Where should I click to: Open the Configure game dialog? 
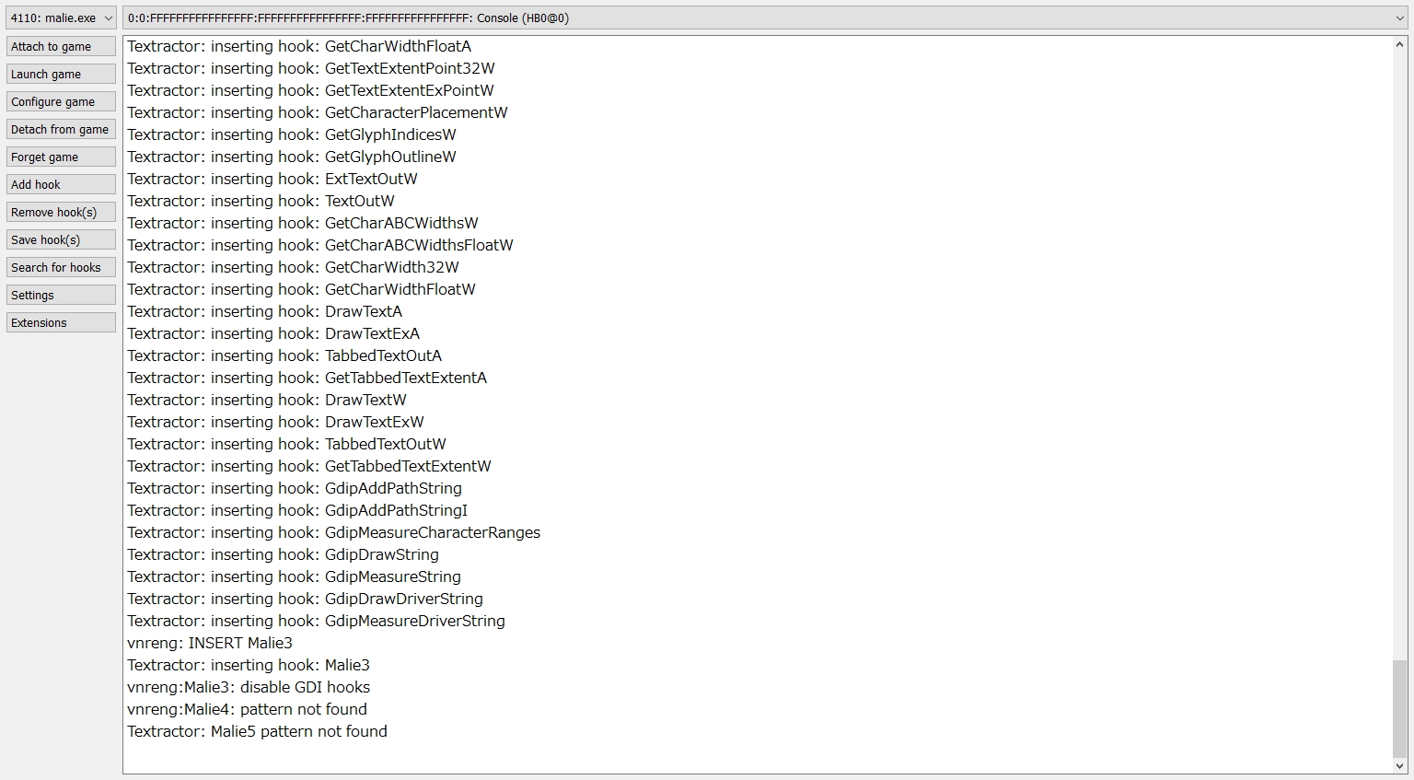click(60, 101)
